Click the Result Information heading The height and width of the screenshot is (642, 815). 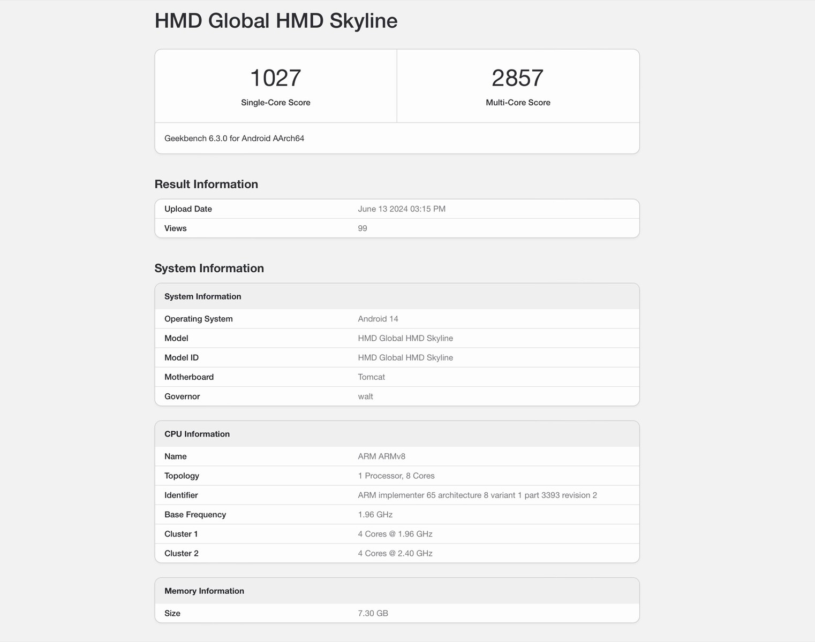[206, 184]
